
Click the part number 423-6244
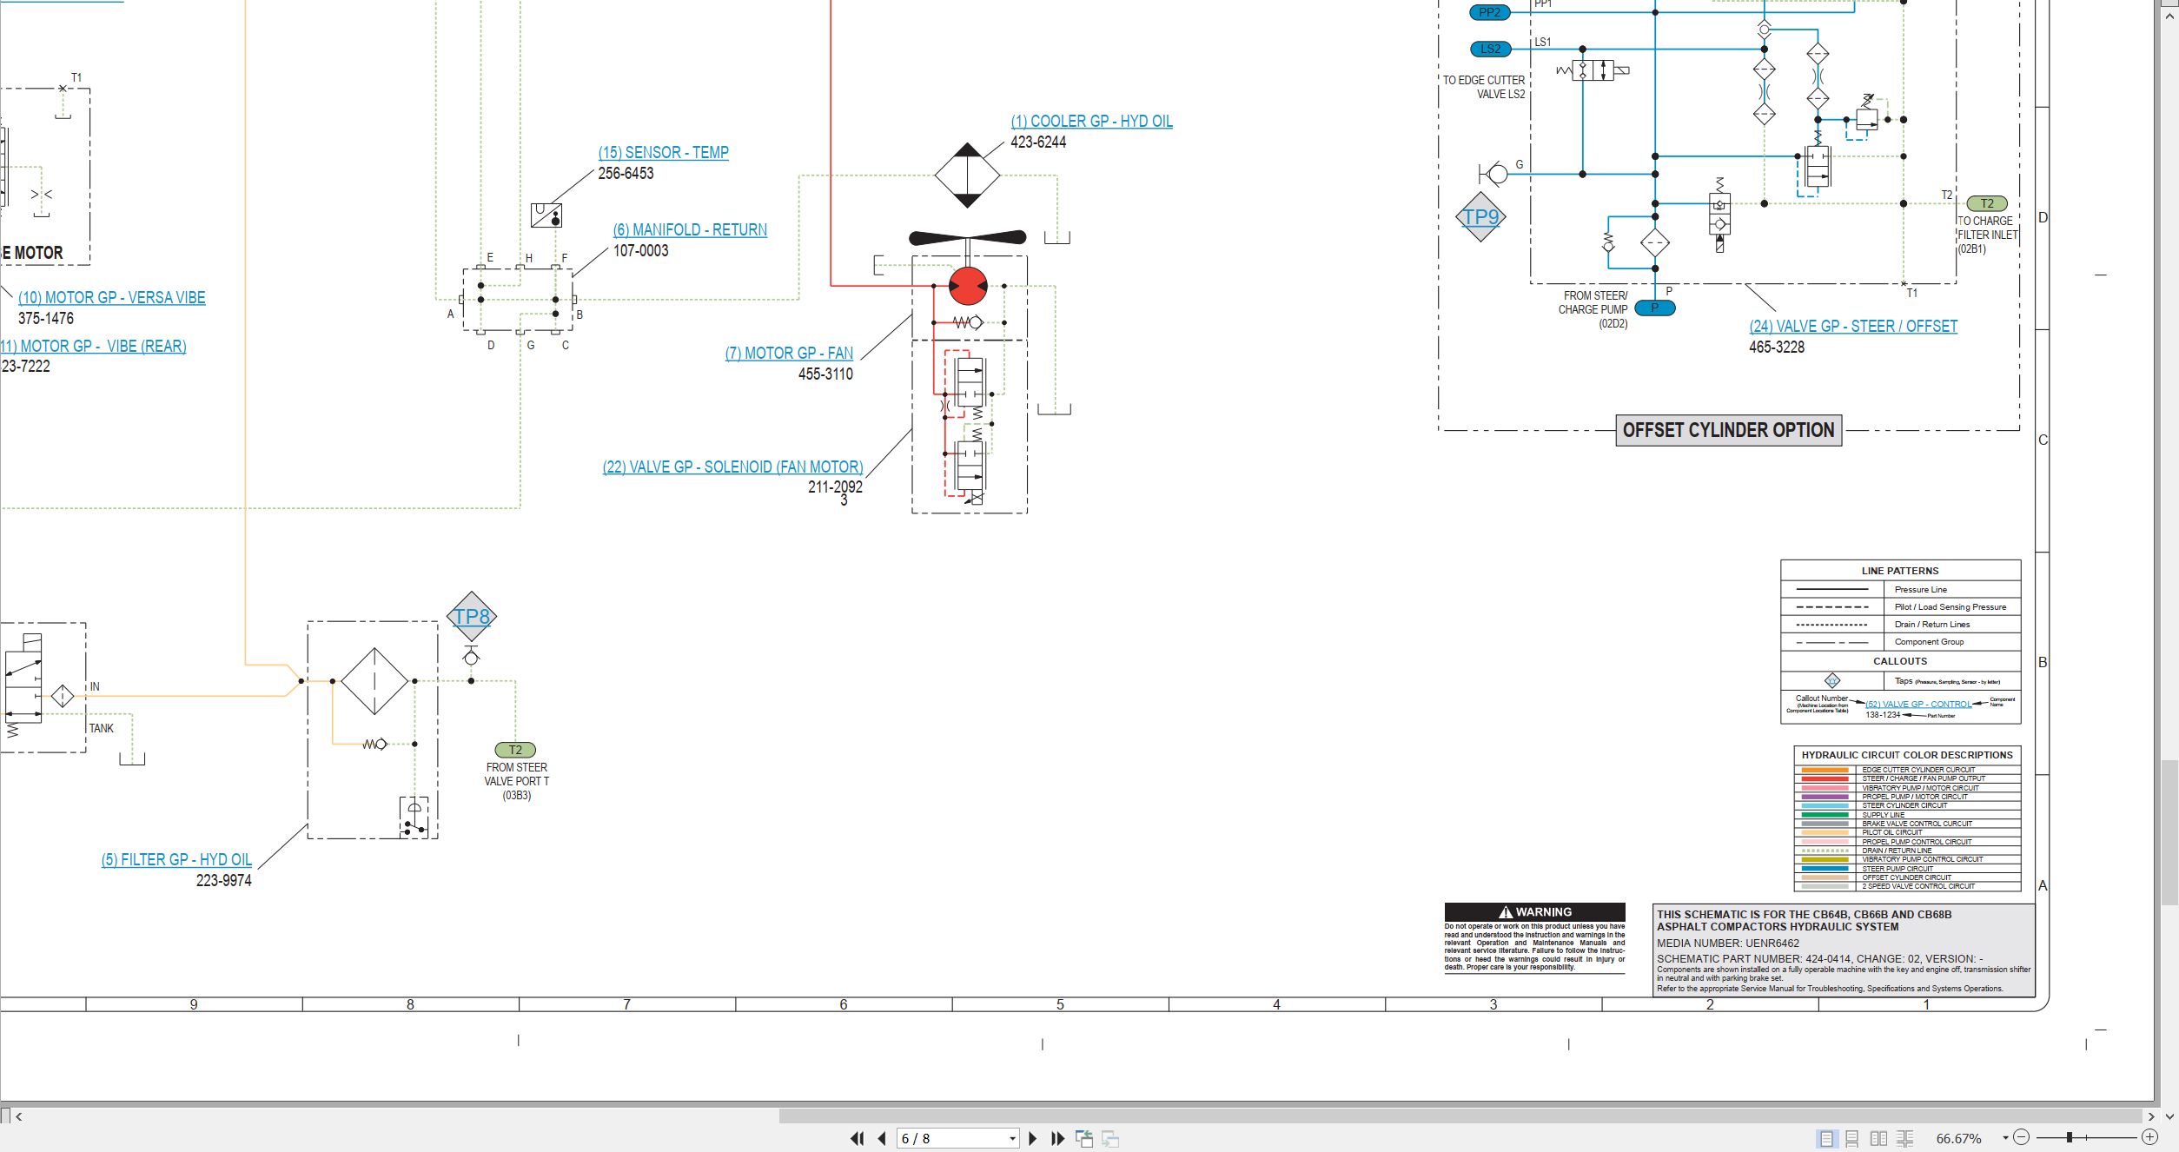[x=1038, y=142]
